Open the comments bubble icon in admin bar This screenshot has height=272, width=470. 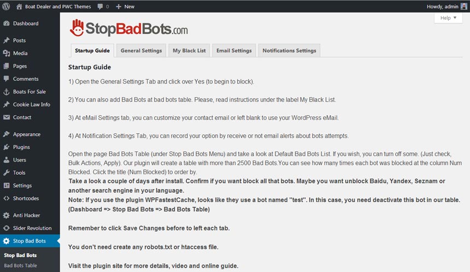pyautogui.click(x=100, y=7)
